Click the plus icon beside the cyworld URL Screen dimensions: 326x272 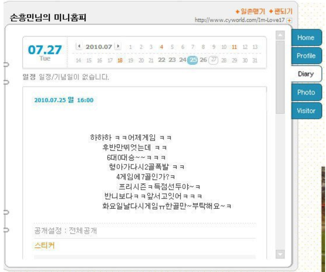click(x=290, y=20)
